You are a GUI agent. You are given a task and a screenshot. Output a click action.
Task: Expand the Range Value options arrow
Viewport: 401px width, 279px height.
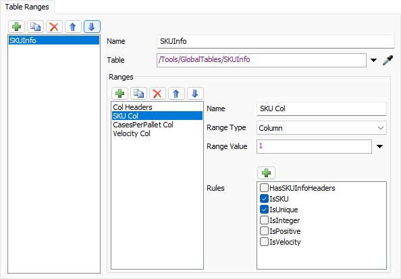coord(380,146)
